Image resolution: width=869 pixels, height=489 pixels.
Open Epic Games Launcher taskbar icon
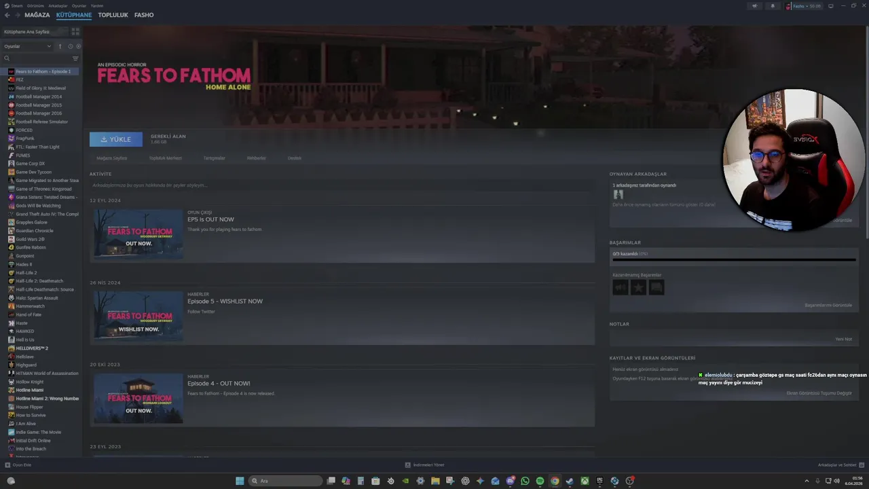599,481
